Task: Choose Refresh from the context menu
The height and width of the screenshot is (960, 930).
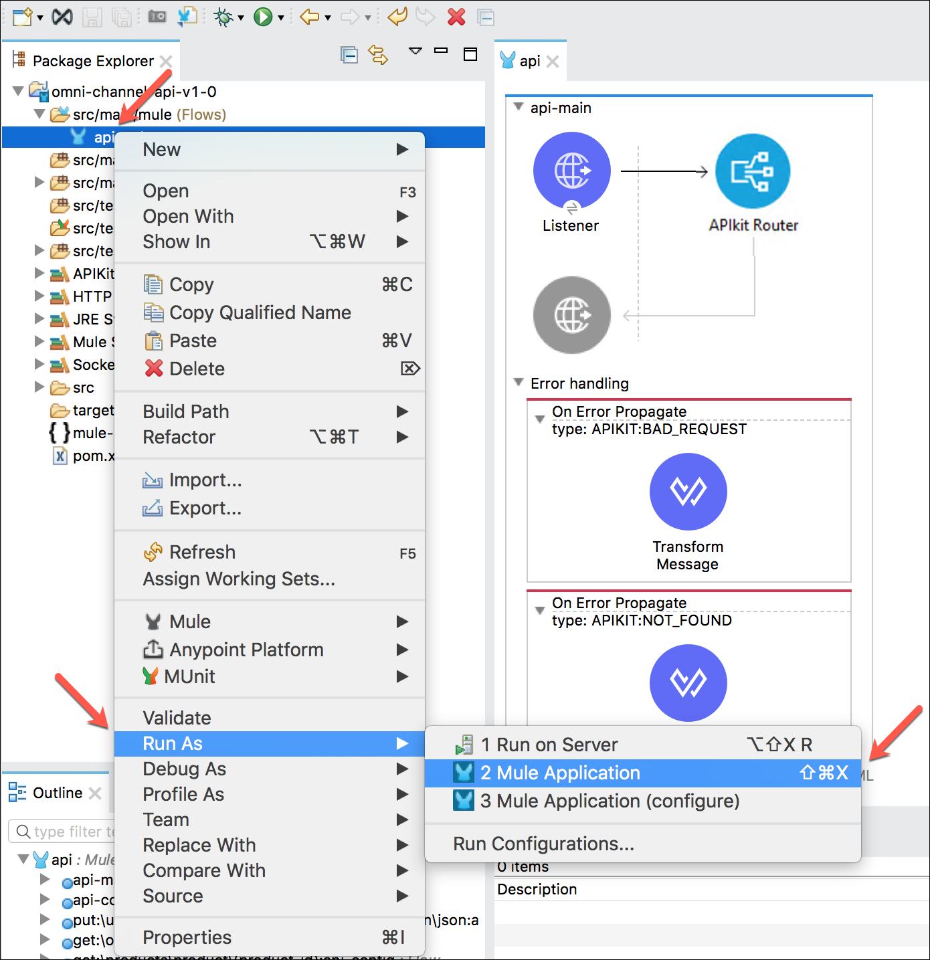Action: coord(270,552)
